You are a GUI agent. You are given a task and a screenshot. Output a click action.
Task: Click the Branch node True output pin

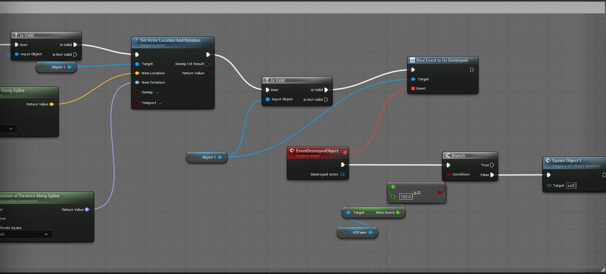(x=492, y=165)
